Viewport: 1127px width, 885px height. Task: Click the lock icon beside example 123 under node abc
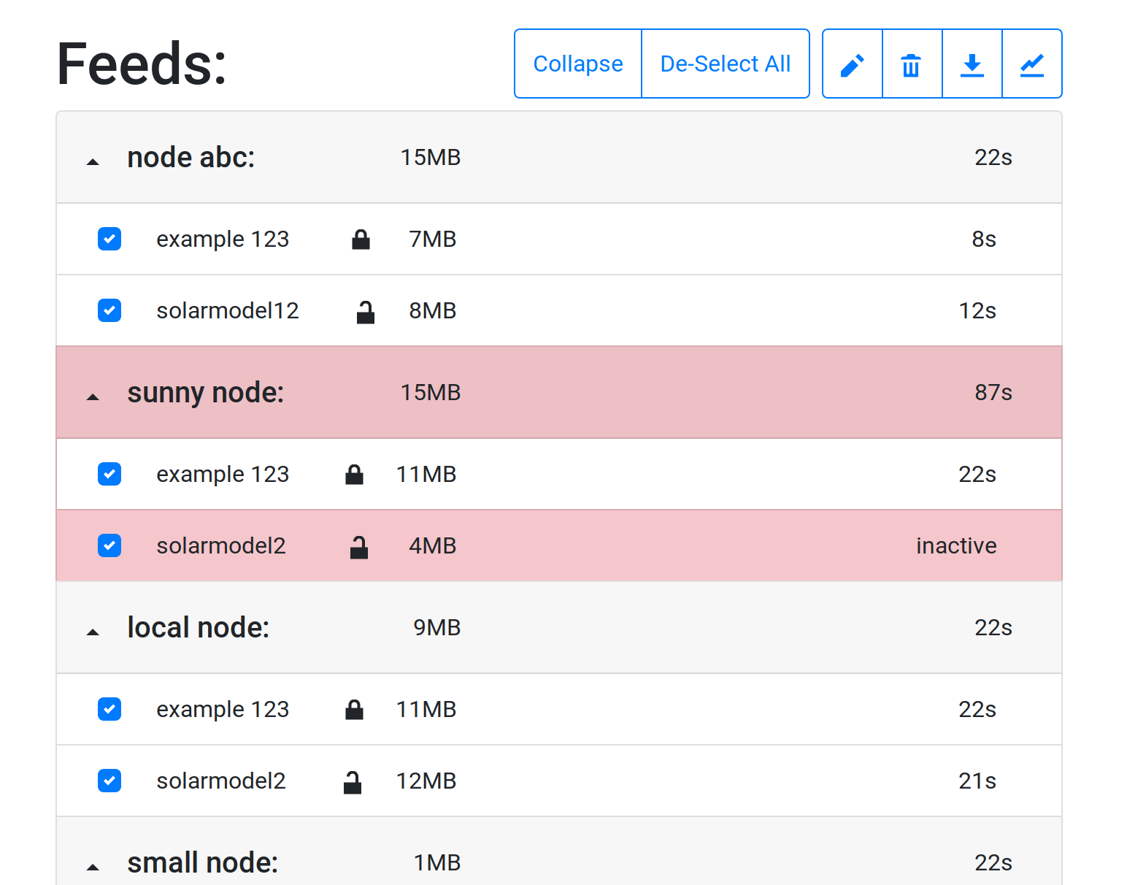pyautogui.click(x=361, y=239)
